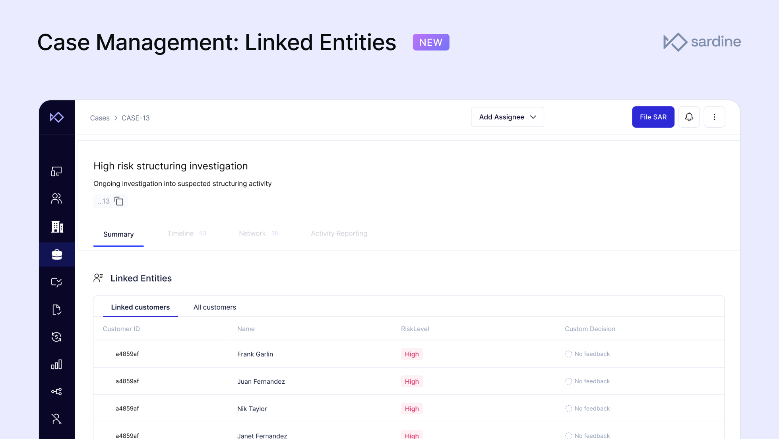Screen dimensions: 779x439
Task: Copy the case ID using copy icon
Action: 120,201
